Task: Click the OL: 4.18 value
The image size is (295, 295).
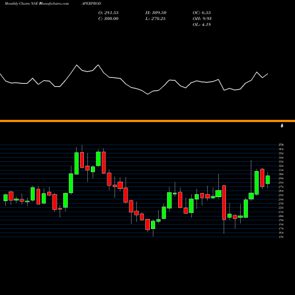Action: pyautogui.click(x=202, y=24)
